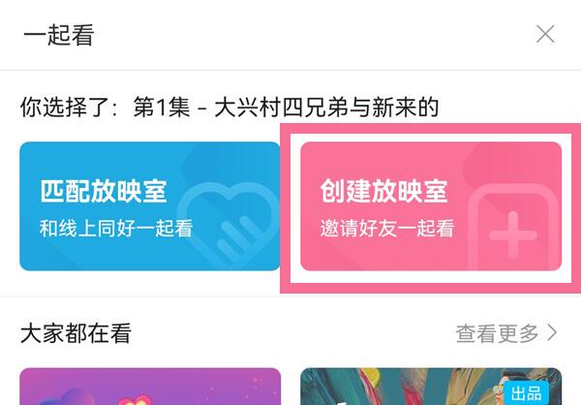Tap the plus icon on pink card
Viewport: 582px width, 405px height.
513,235
